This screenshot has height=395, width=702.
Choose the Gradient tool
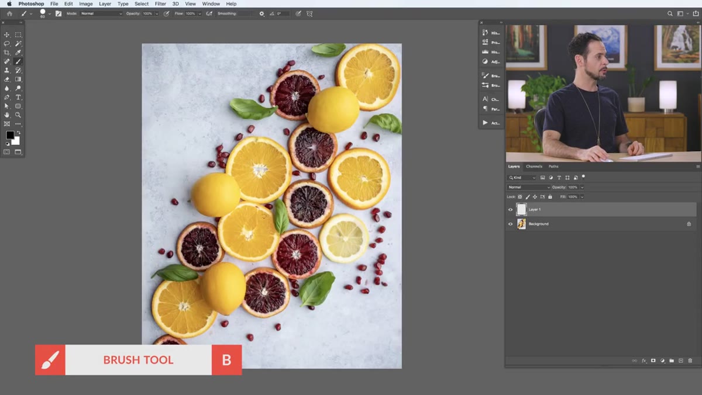click(18, 79)
